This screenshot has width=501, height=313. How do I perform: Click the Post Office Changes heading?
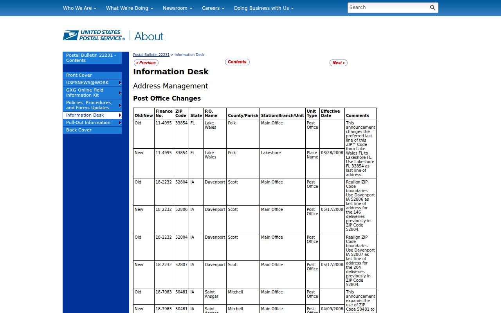pyautogui.click(x=167, y=98)
